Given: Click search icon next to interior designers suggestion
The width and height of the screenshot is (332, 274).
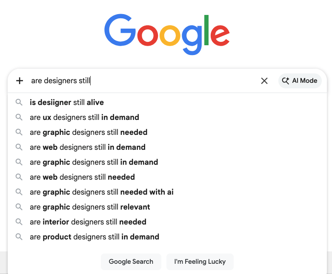Looking at the screenshot, I should point(19,222).
